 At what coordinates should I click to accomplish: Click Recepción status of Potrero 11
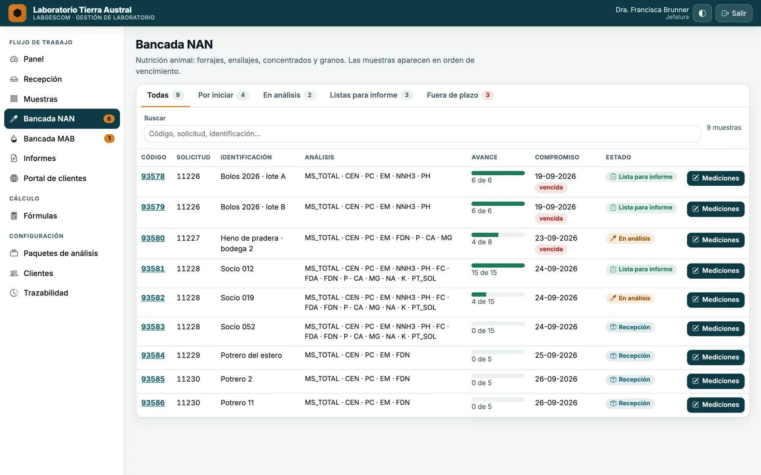630,403
